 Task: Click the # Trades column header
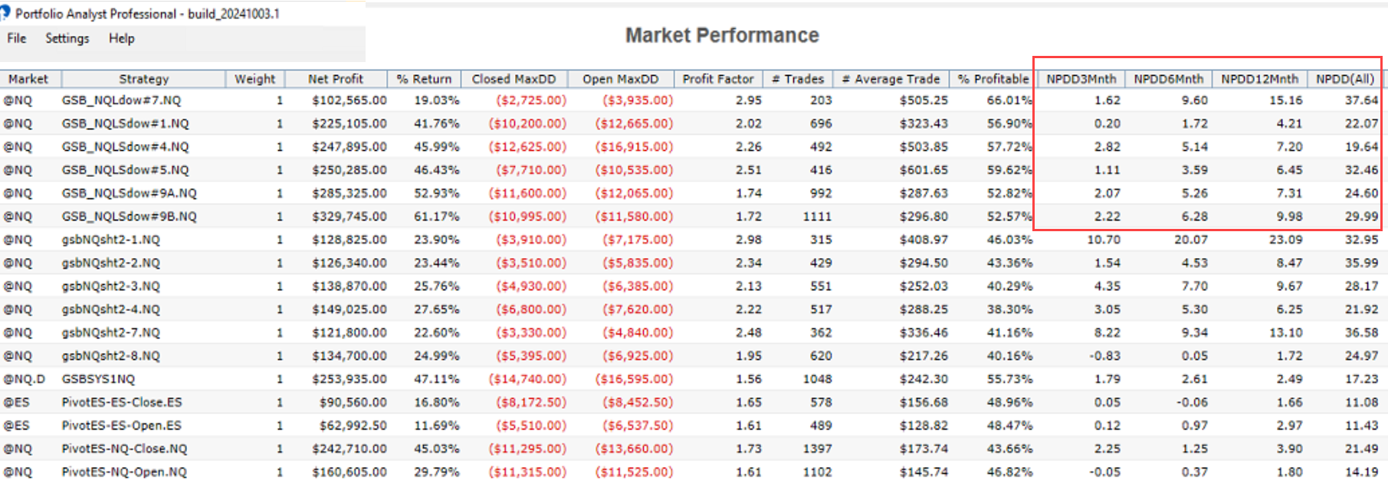[798, 79]
